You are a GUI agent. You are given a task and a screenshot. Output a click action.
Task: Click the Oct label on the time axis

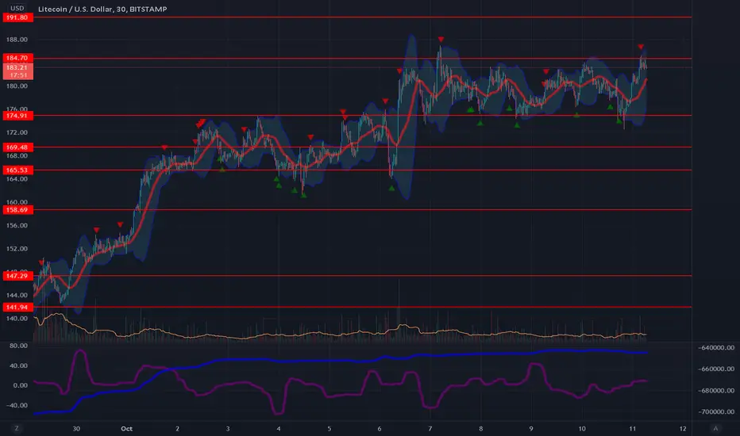tap(126, 428)
